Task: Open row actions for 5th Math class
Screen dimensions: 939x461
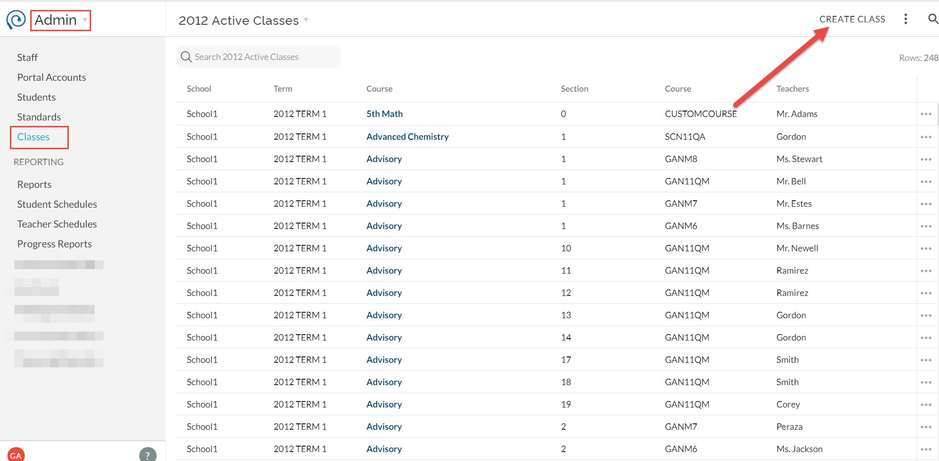Action: click(926, 114)
